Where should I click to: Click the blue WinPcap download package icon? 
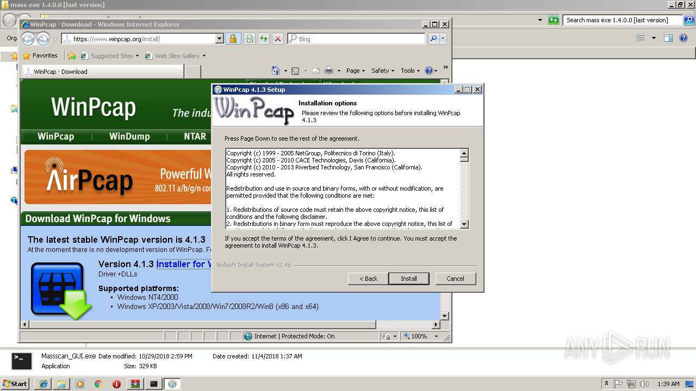[x=60, y=291]
